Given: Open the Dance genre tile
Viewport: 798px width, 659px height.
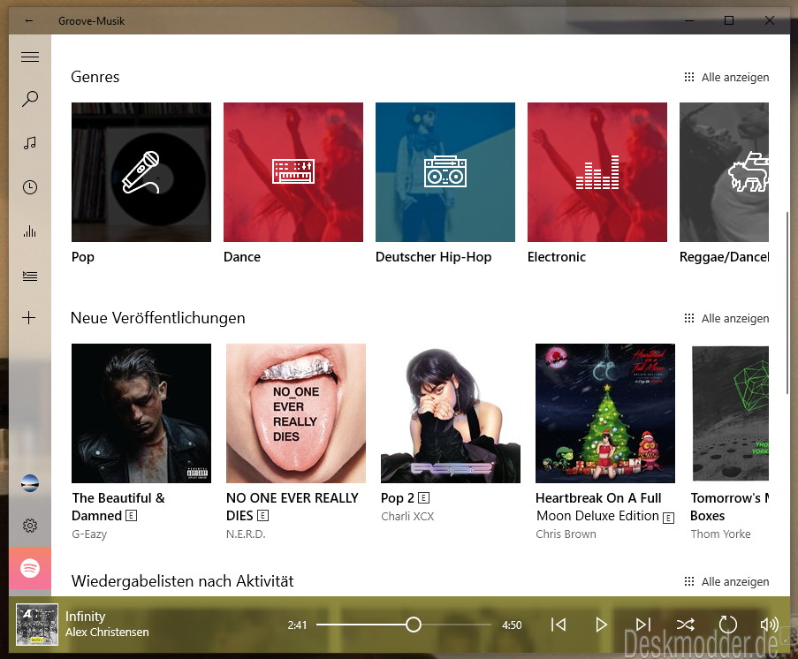Looking at the screenshot, I should click(293, 172).
